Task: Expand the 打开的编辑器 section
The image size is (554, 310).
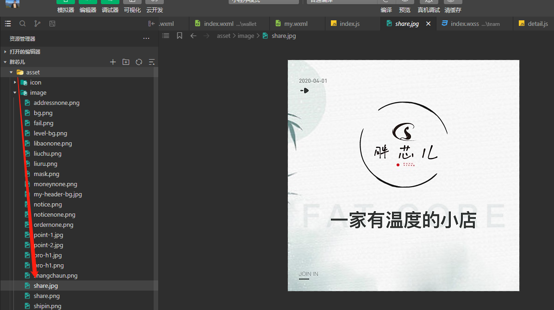Action: tap(25, 52)
